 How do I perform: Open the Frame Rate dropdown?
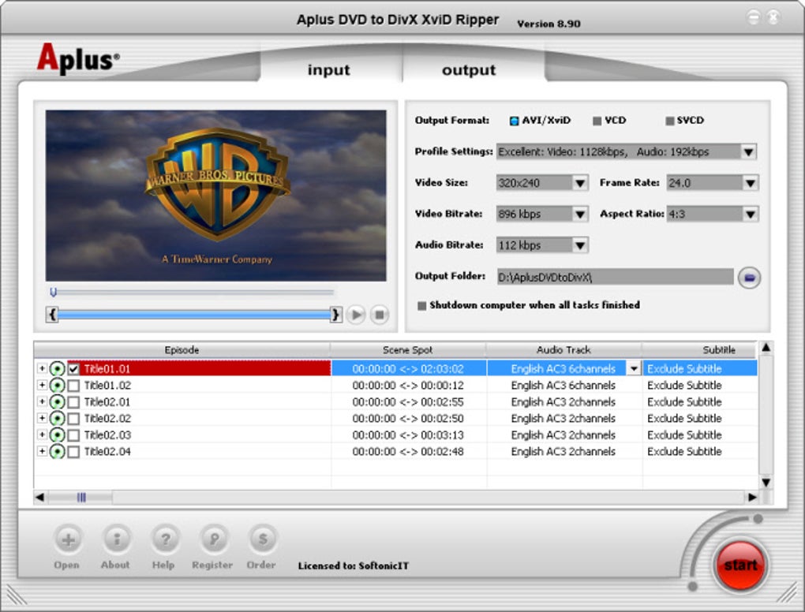coord(750,183)
